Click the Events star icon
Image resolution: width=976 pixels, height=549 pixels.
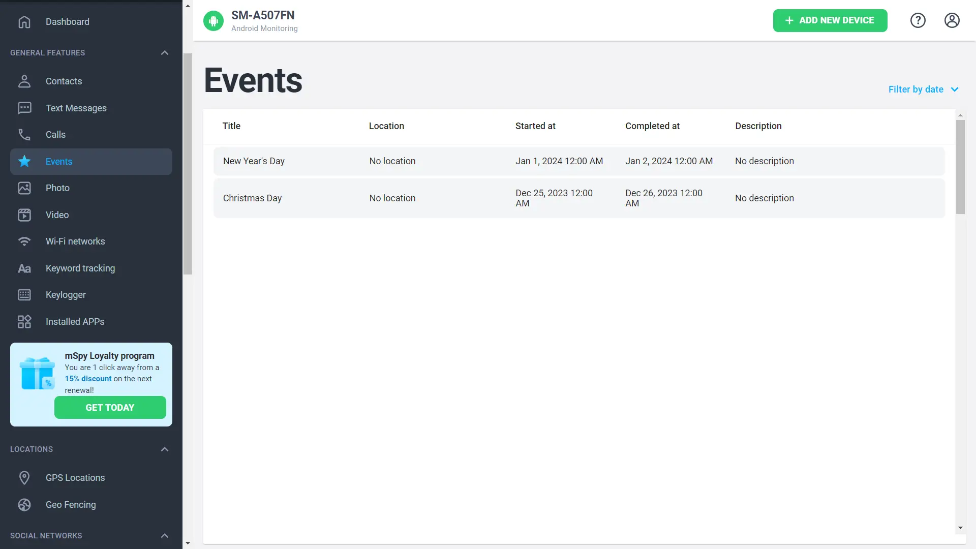pyautogui.click(x=24, y=162)
